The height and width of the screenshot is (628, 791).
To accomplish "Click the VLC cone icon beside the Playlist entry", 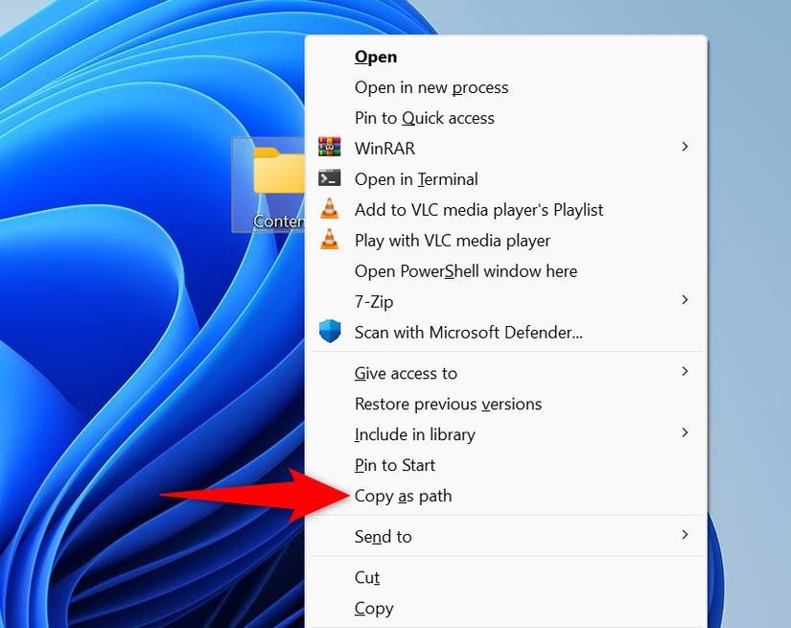I will (330, 209).
